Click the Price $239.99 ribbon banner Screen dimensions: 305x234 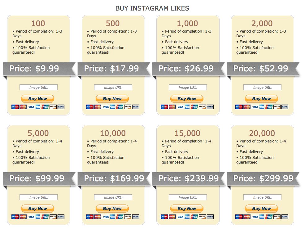188,179
